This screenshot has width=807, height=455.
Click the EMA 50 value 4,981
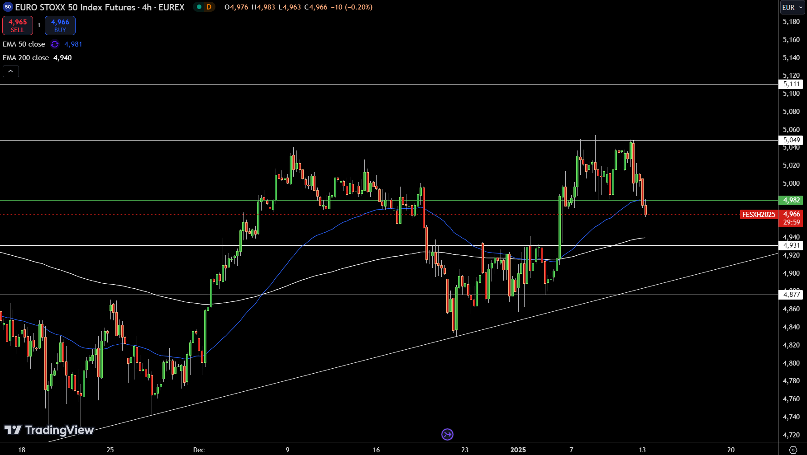(73, 44)
